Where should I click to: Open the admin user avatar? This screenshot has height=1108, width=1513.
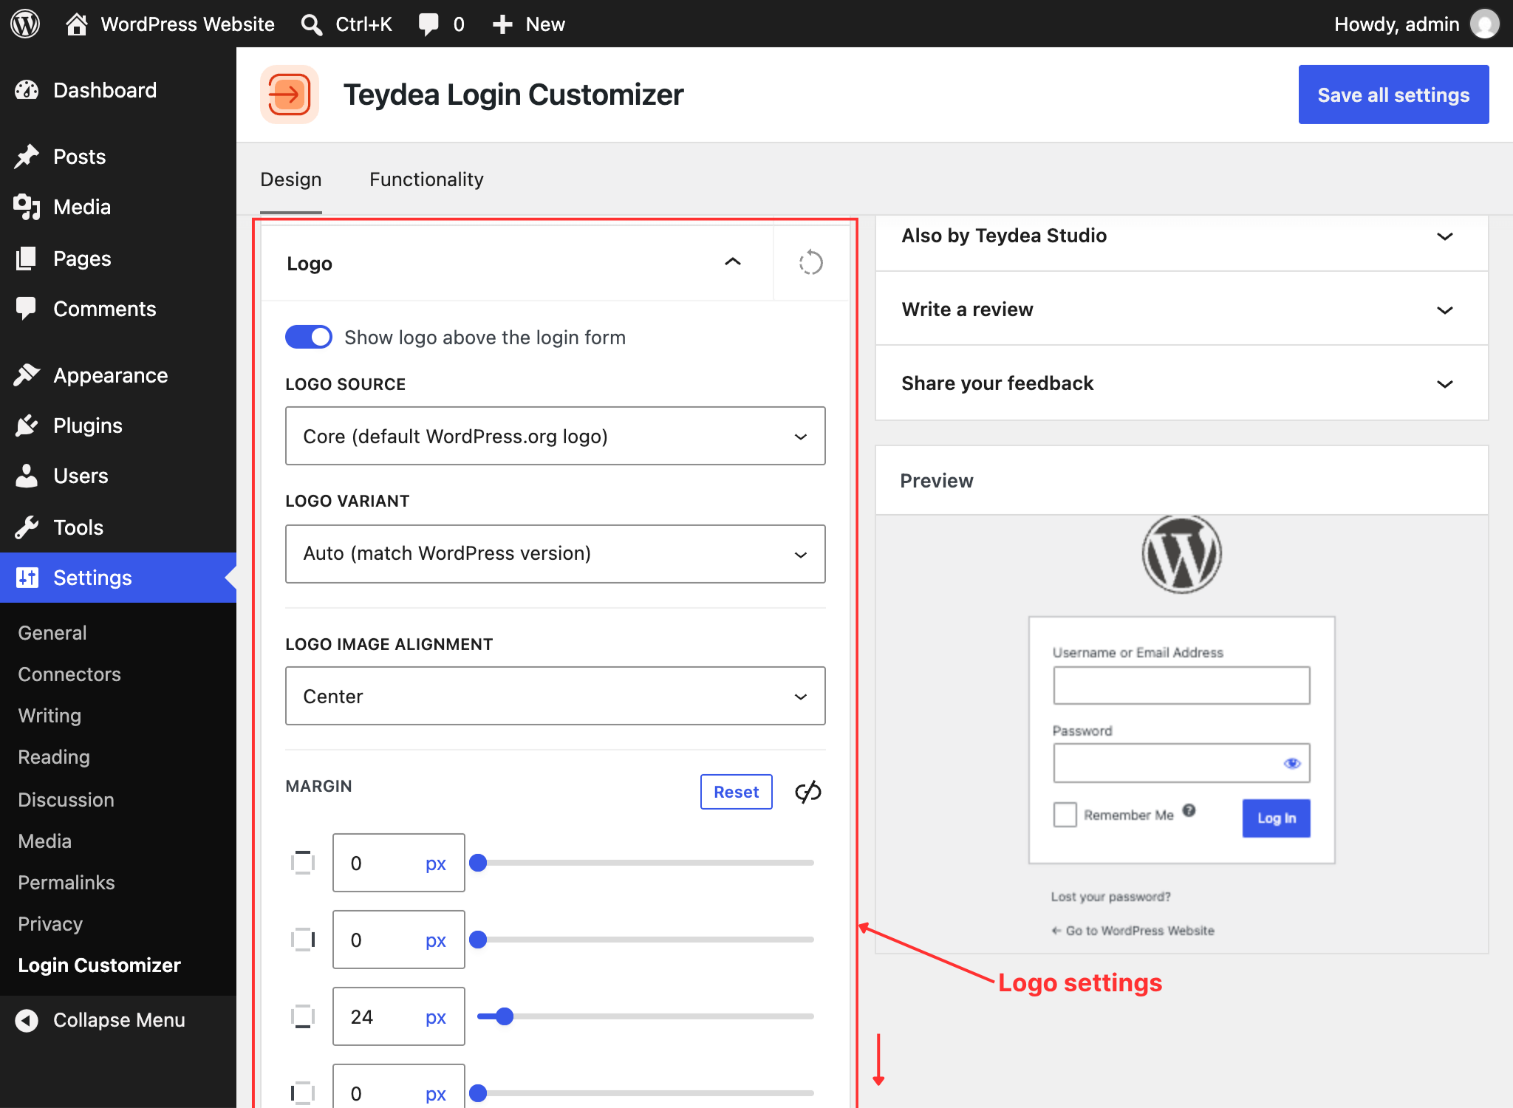(x=1485, y=24)
